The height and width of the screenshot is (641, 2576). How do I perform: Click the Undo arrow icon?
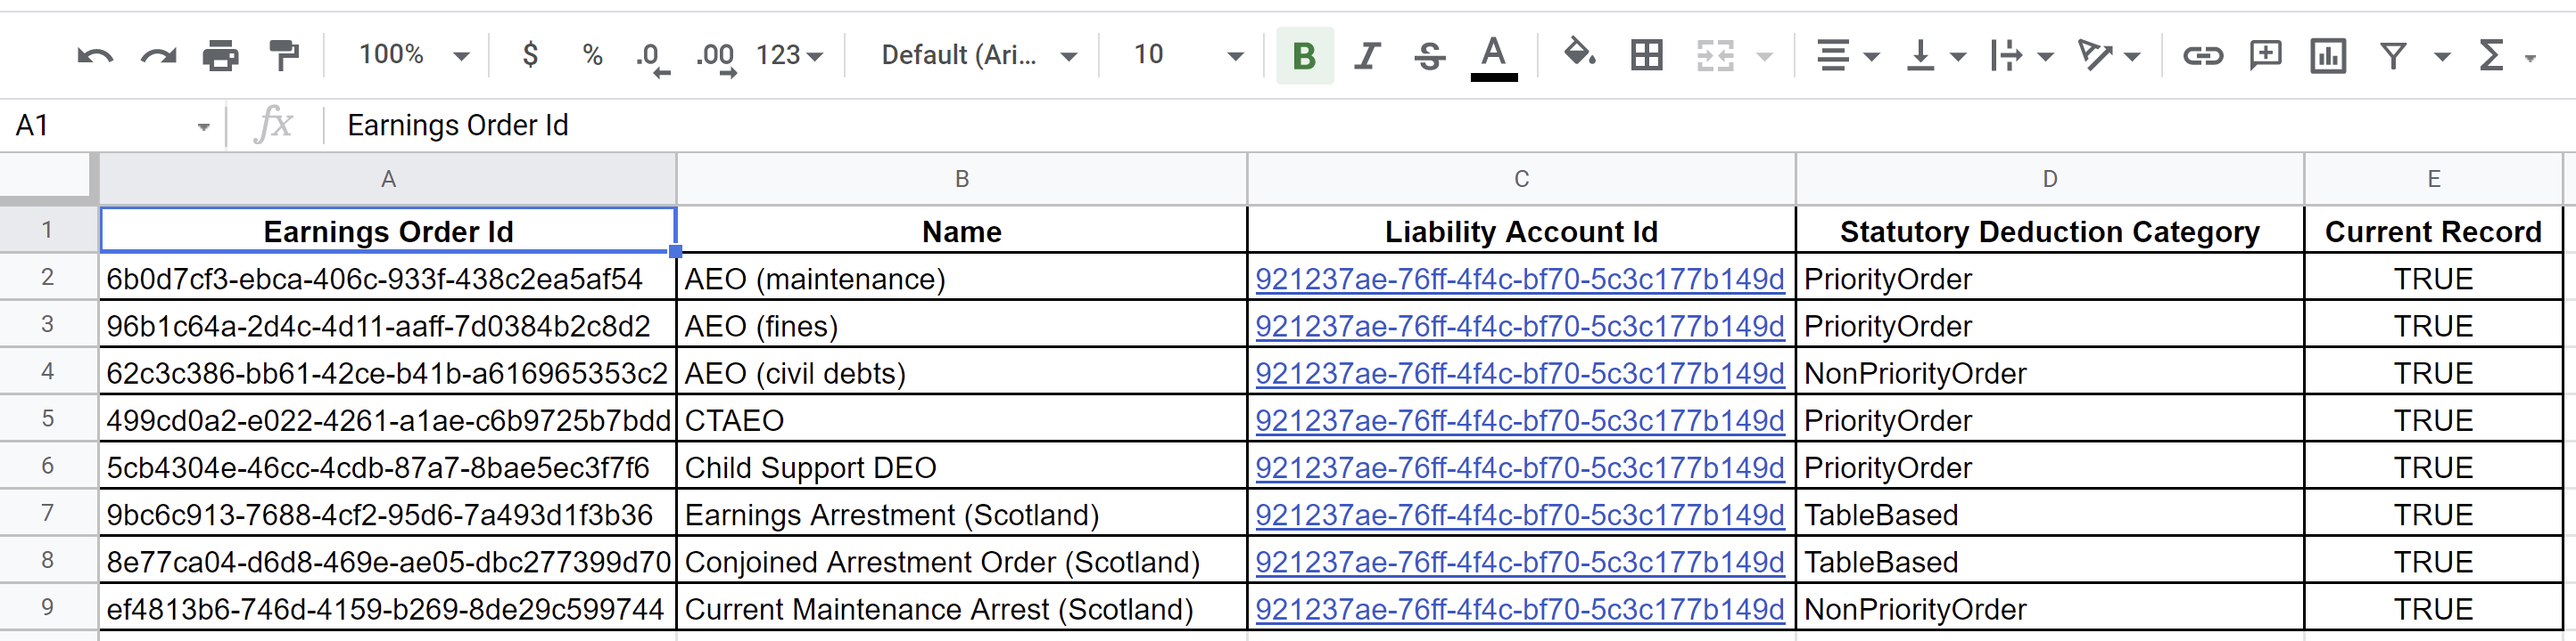click(95, 56)
